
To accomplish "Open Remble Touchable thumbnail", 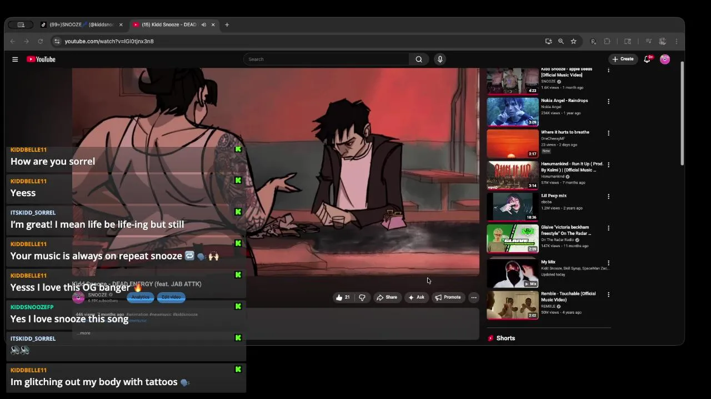I will coord(513,305).
